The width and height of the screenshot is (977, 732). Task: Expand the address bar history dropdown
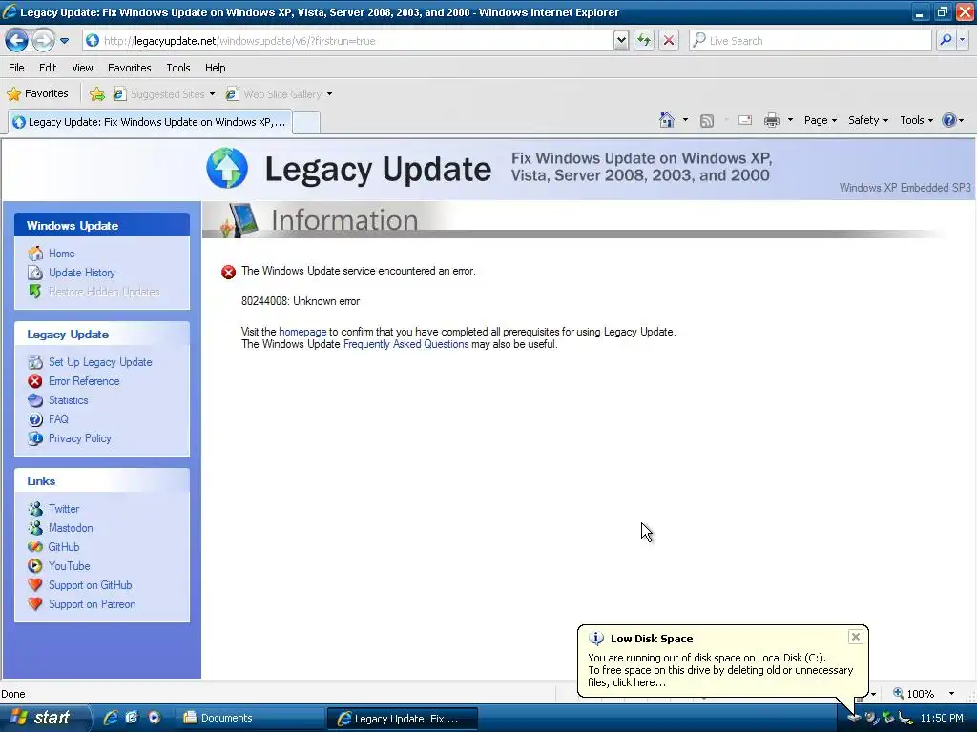(x=620, y=40)
